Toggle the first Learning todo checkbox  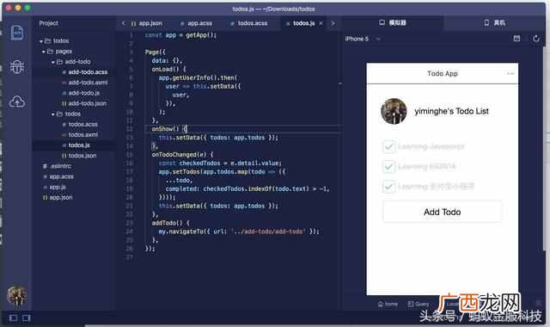tap(388, 146)
